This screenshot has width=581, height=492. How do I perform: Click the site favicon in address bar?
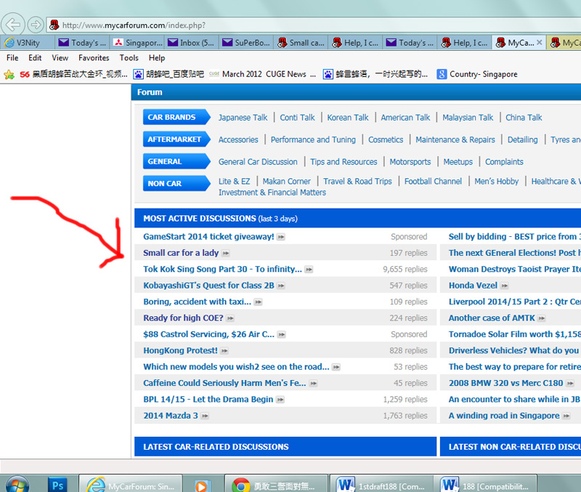pos(54,25)
